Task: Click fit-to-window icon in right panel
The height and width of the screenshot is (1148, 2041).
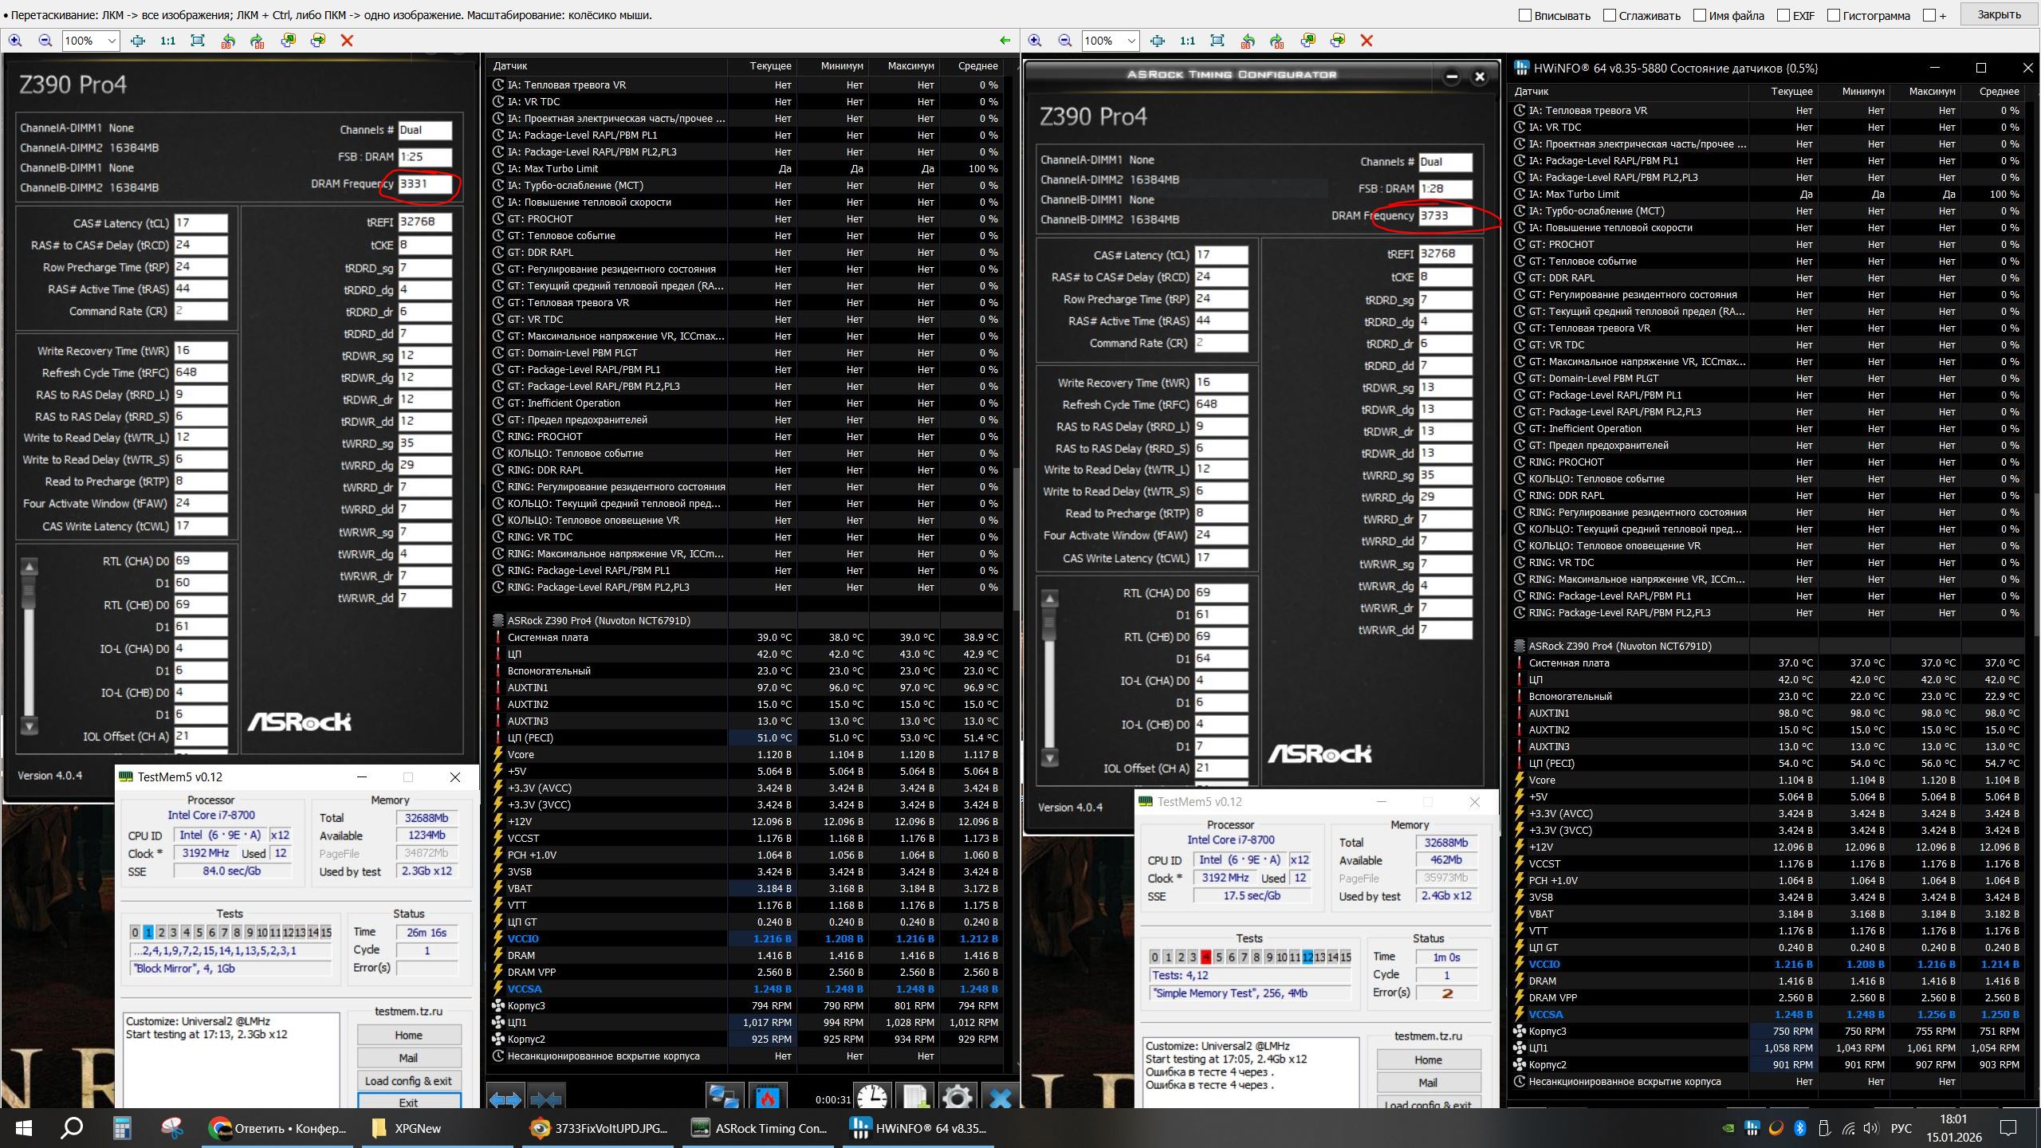Action: tap(1217, 41)
